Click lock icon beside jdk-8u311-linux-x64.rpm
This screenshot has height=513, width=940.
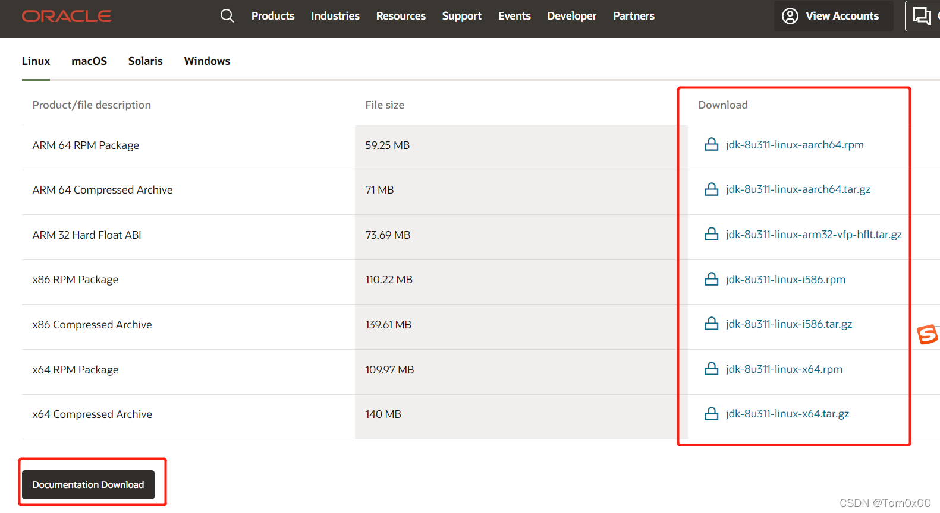712,369
